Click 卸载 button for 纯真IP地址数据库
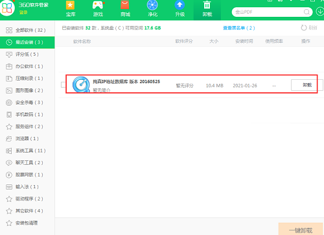The width and height of the screenshot is (324, 235). coord(307,85)
